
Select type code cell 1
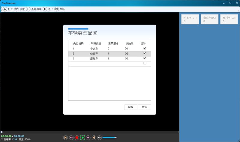73,49
